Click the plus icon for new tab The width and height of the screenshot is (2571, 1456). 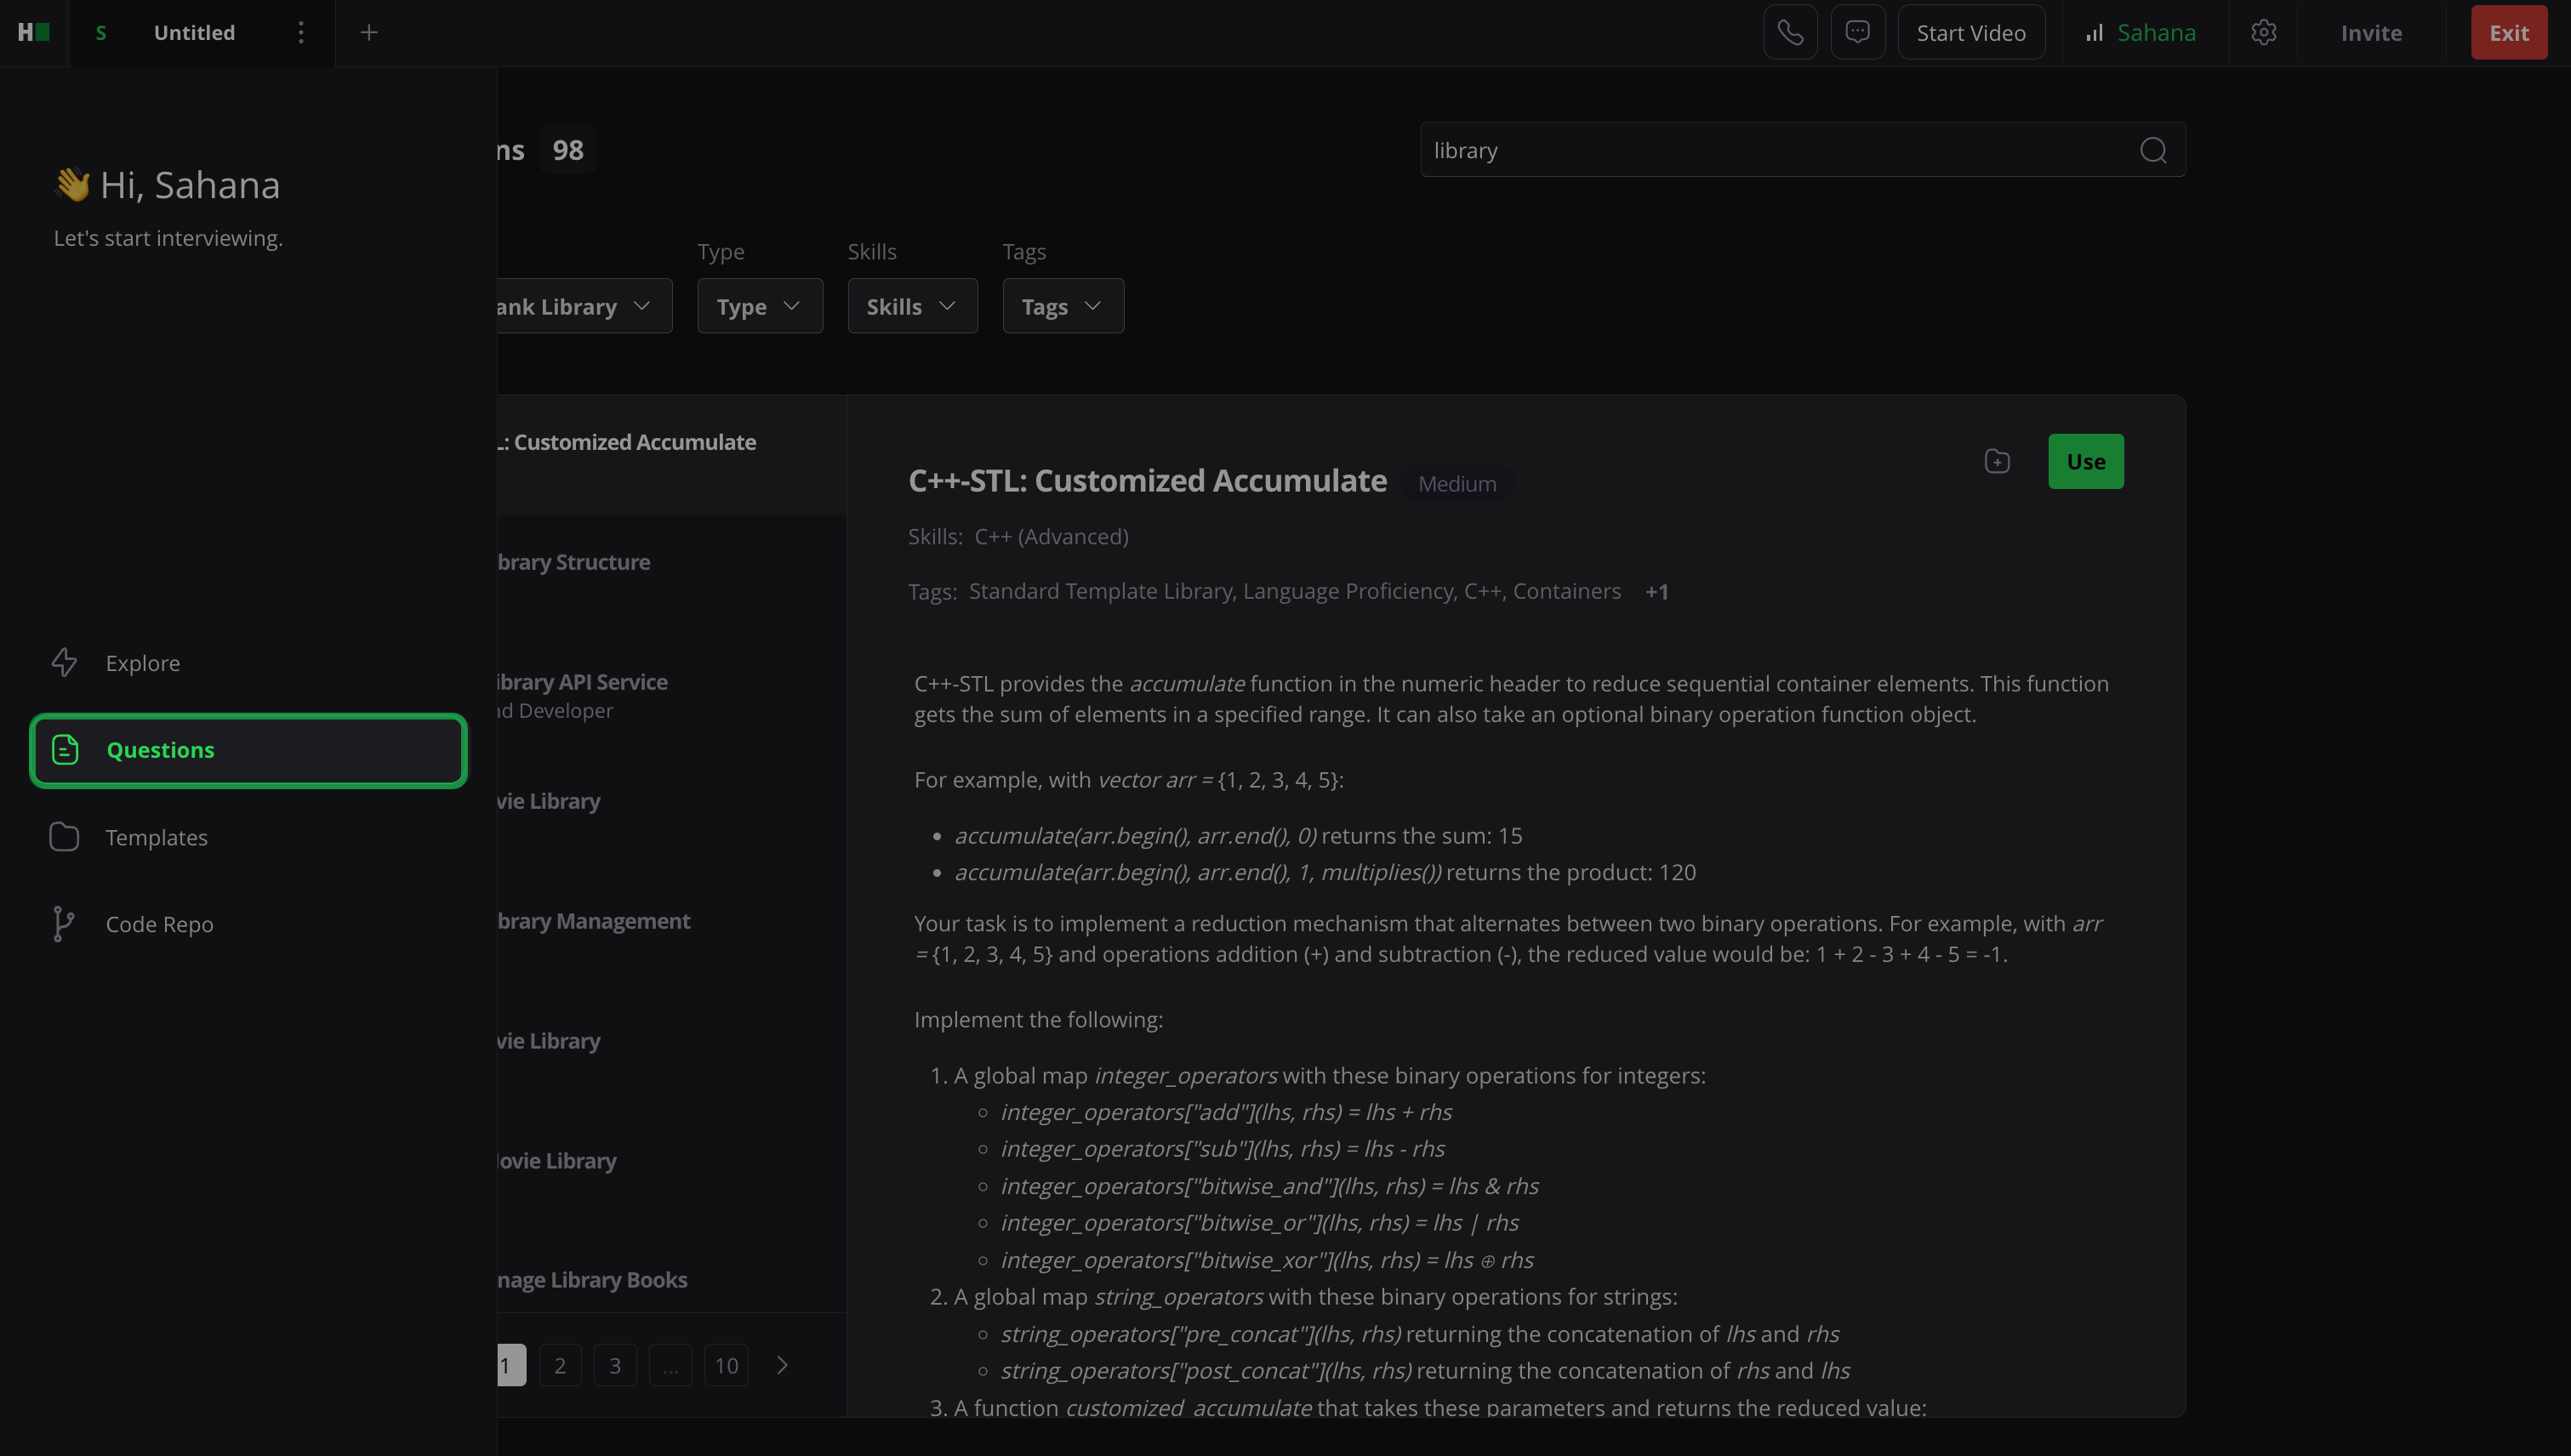369,33
